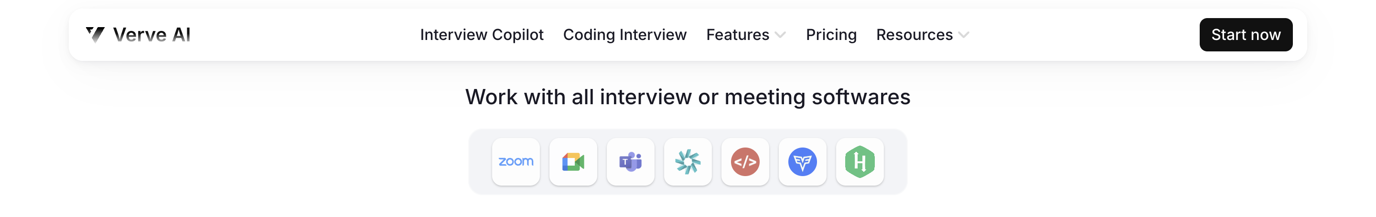Expand the Features chevron arrow

(x=780, y=35)
